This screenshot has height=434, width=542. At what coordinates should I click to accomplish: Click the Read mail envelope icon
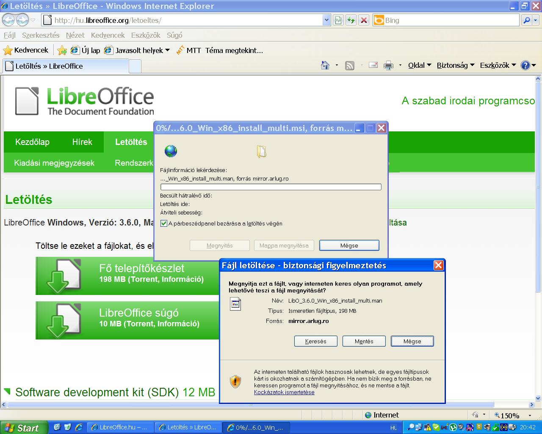pos(373,65)
